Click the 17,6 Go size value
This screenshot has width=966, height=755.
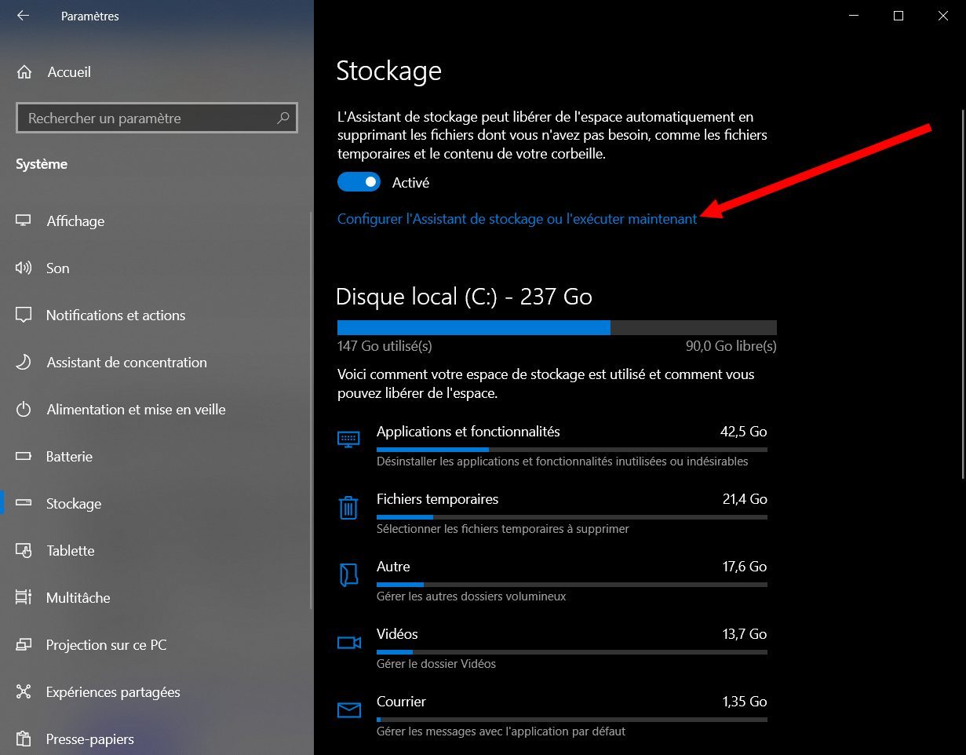tap(745, 567)
